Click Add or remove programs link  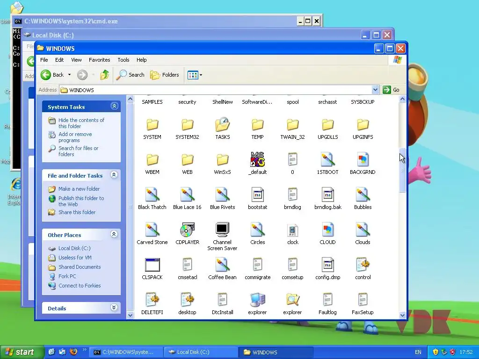point(75,137)
